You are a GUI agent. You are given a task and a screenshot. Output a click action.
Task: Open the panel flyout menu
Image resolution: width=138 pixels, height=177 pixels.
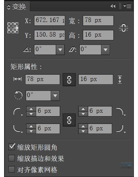point(127,6)
